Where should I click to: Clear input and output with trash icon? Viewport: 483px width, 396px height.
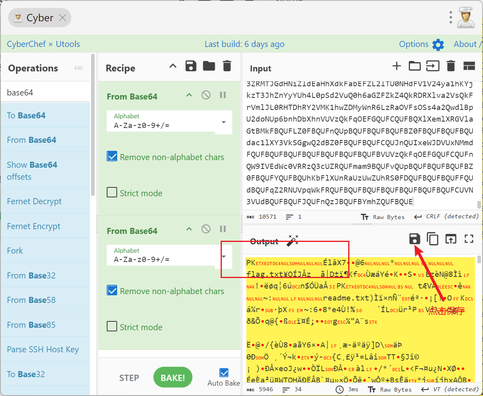click(451, 66)
